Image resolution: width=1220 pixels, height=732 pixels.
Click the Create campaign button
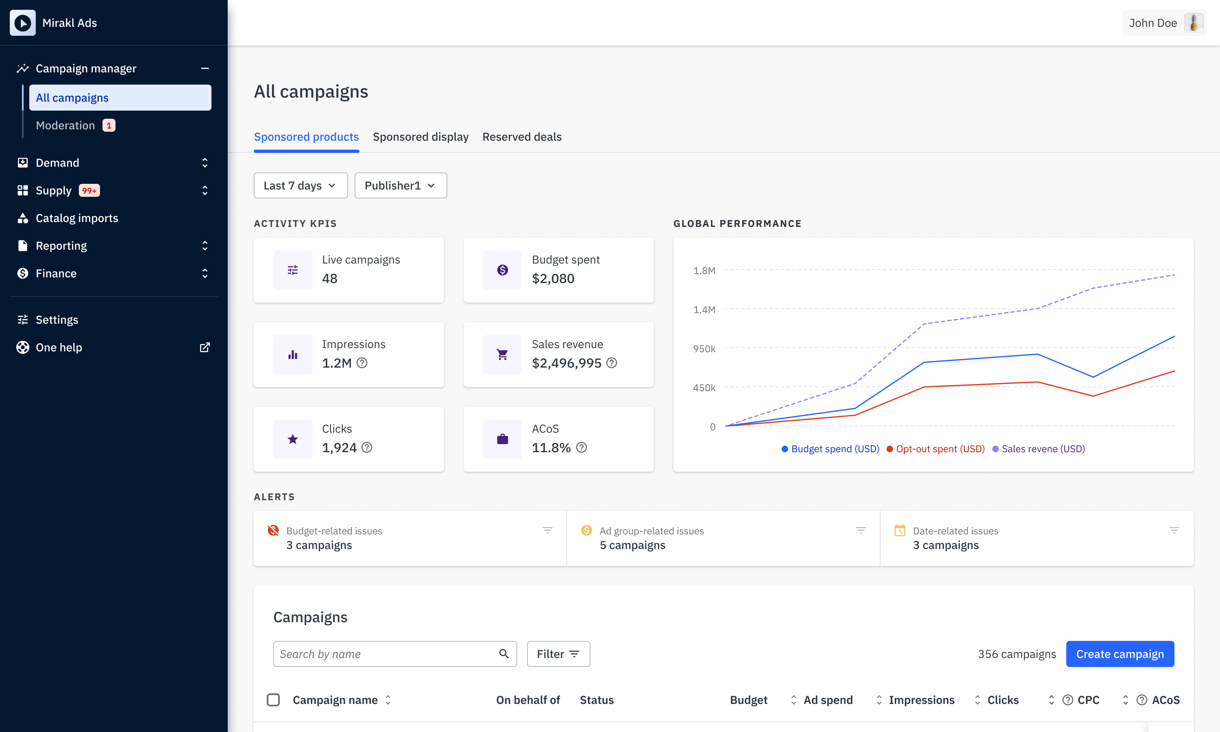coord(1120,654)
